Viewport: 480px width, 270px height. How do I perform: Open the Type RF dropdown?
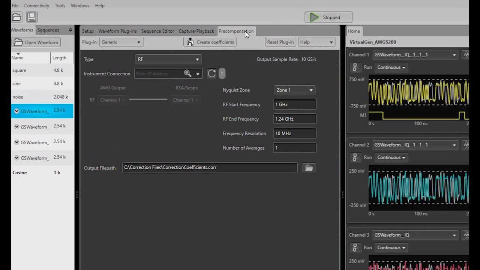tap(168, 59)
